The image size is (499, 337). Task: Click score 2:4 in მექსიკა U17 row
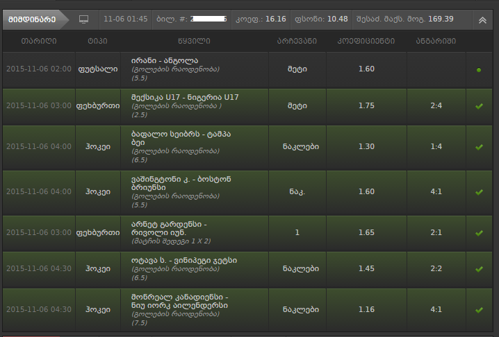pyautogui.click(x=436, y=106)
